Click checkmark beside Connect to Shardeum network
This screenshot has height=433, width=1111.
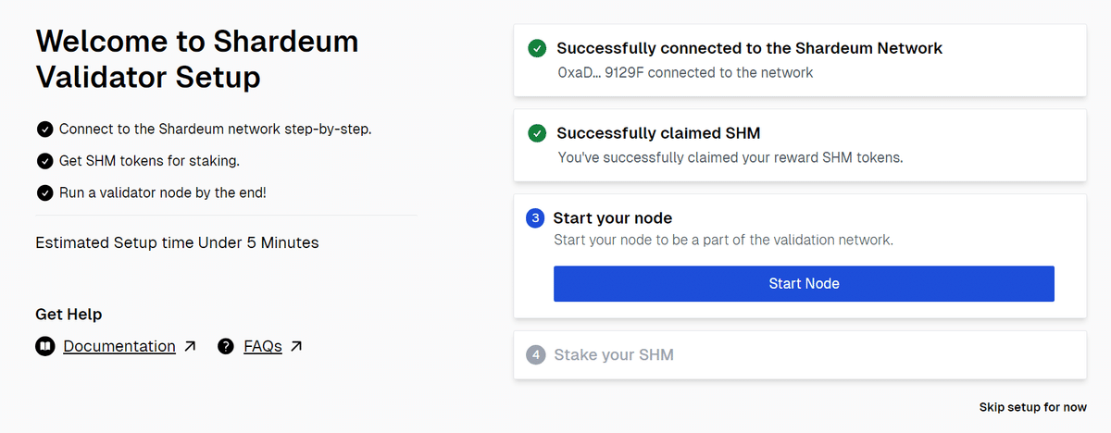[44, 129]
